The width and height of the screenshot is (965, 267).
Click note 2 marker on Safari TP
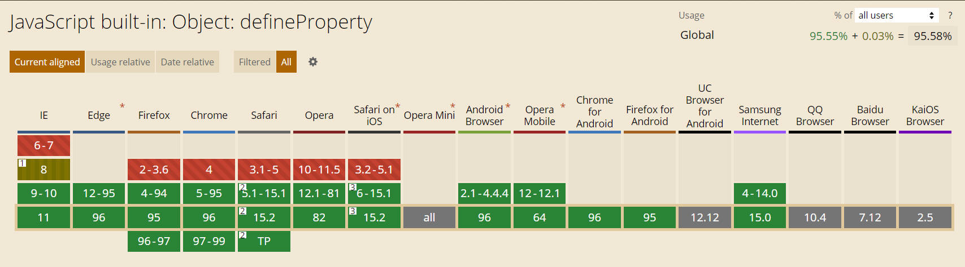pos(242,235)
